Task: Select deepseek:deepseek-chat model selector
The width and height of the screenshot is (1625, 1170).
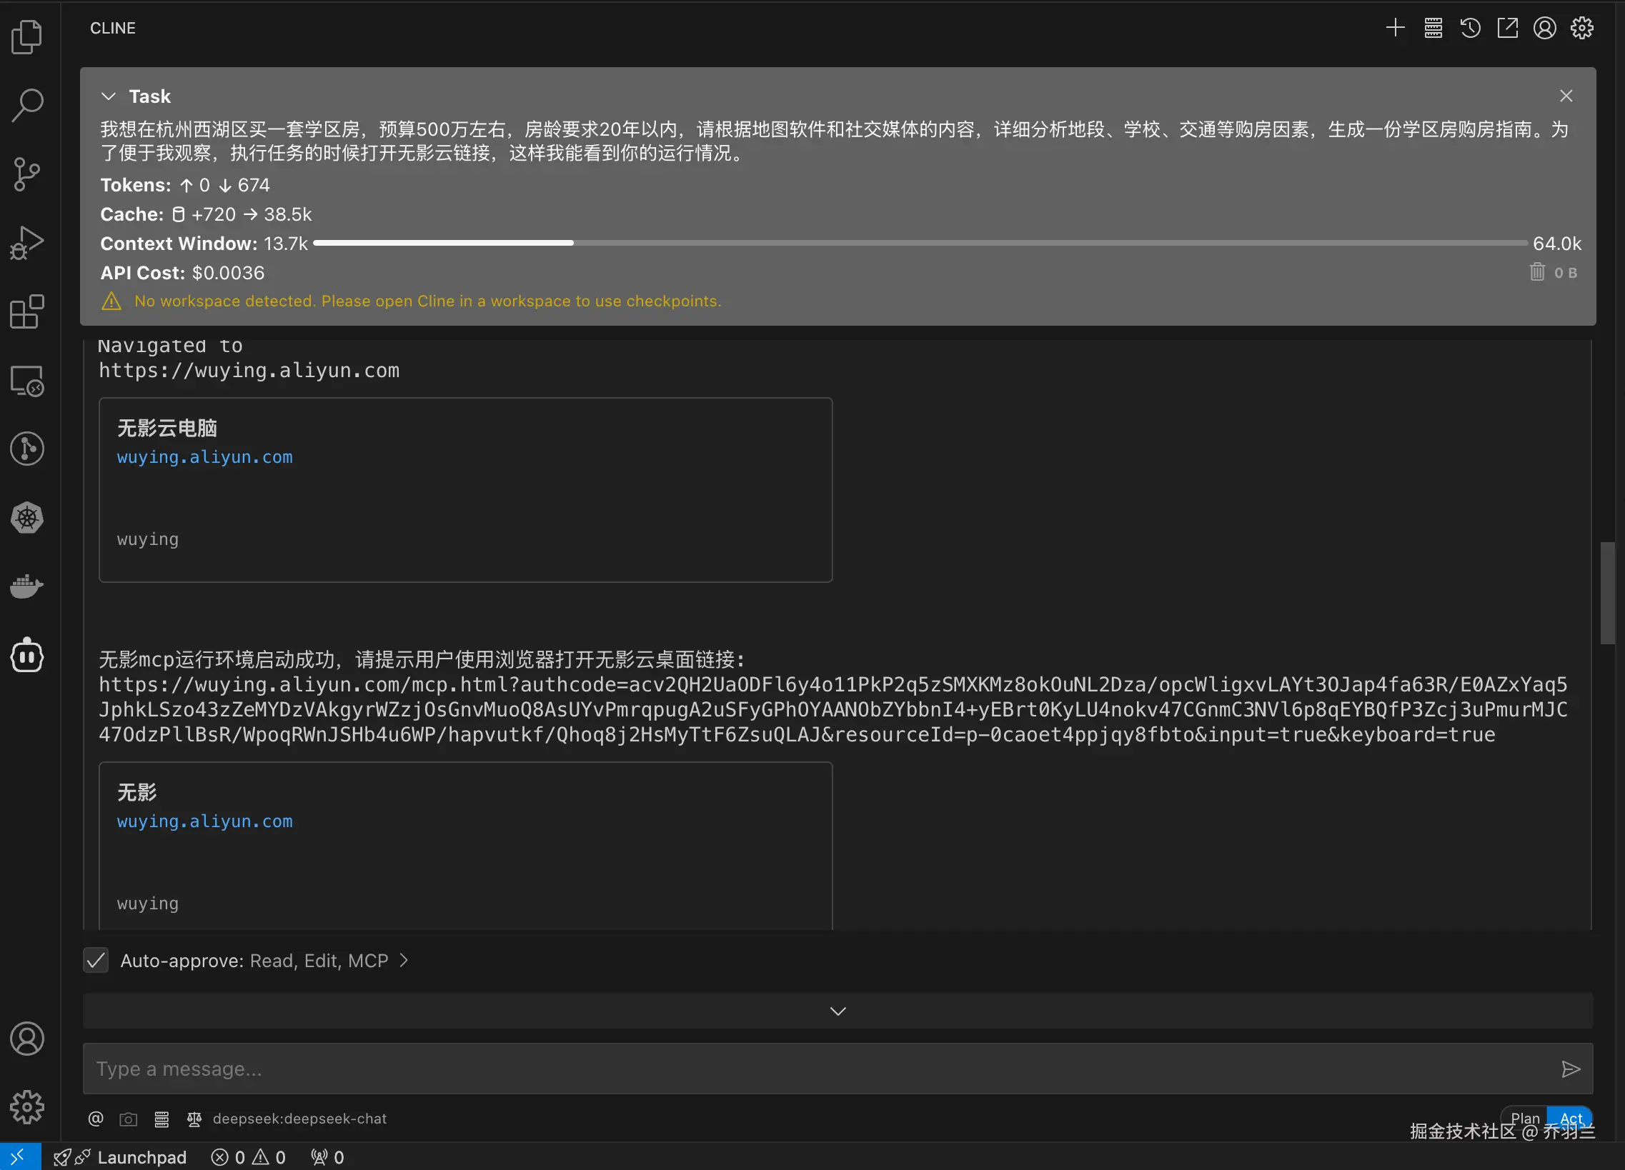Action: coord(299,1119)
